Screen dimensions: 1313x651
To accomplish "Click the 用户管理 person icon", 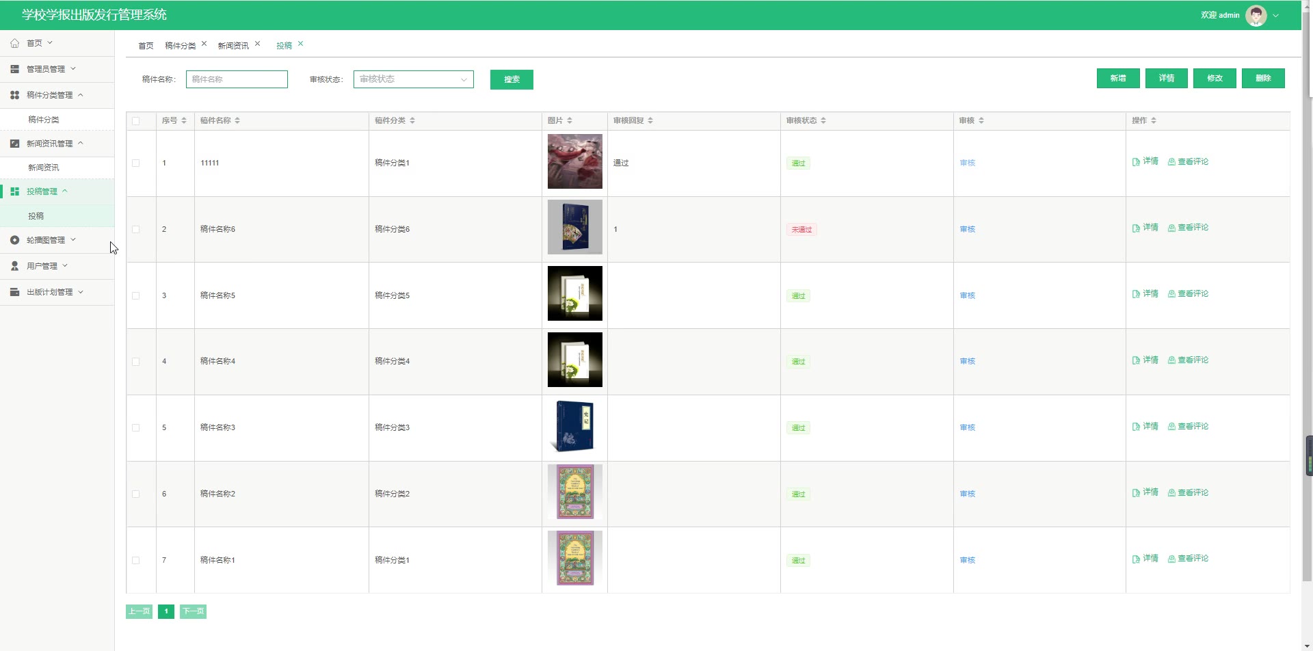I will pyautogui.click(x=14, y=266).
